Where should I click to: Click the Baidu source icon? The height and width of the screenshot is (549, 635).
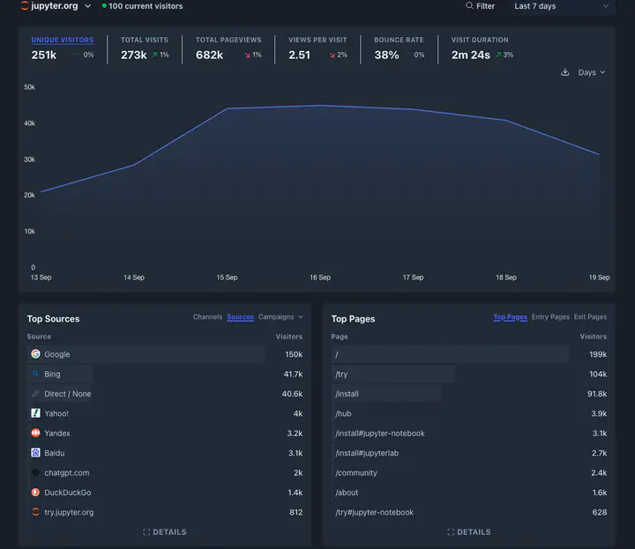(x=35, y=453)
